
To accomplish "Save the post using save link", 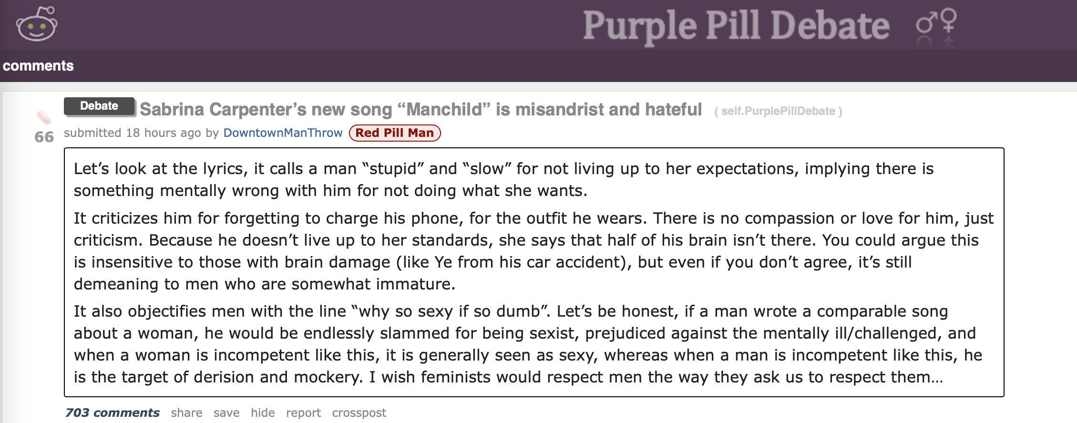I will [x=226, y=413].
